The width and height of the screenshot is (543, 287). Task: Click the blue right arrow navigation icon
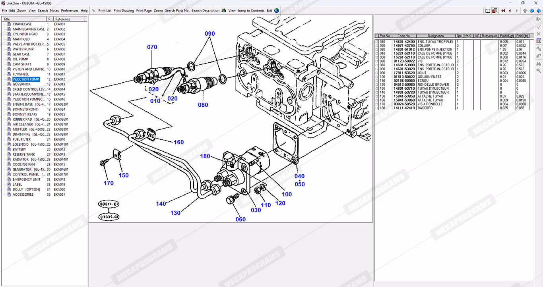[x=539, y=11]
